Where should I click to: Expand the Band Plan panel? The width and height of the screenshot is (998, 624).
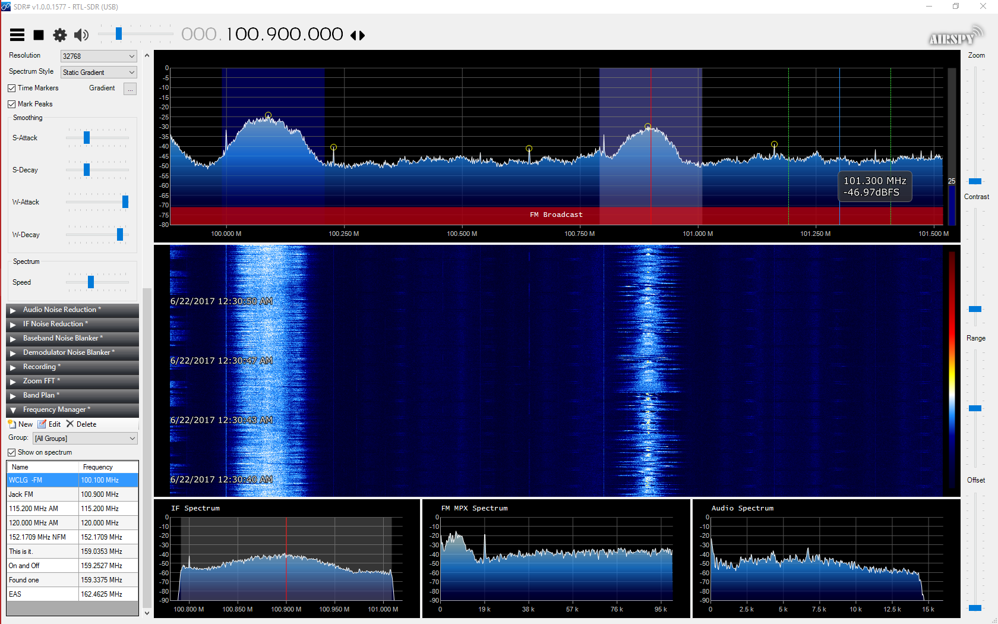72,395
